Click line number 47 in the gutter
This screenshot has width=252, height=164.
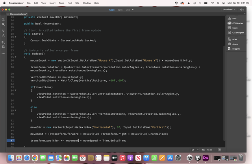(12, 140)
